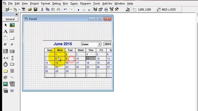The image size is (198, 111).
Task: Select the PictureBox control tool
Action: (12, 25)
